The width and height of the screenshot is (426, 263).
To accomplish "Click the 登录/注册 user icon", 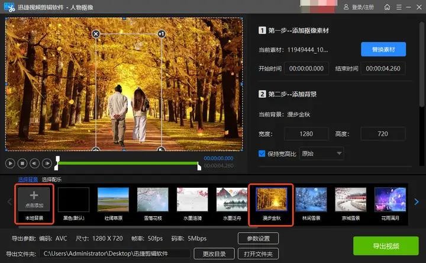I will pyautogui.click(x=346, y=7).
